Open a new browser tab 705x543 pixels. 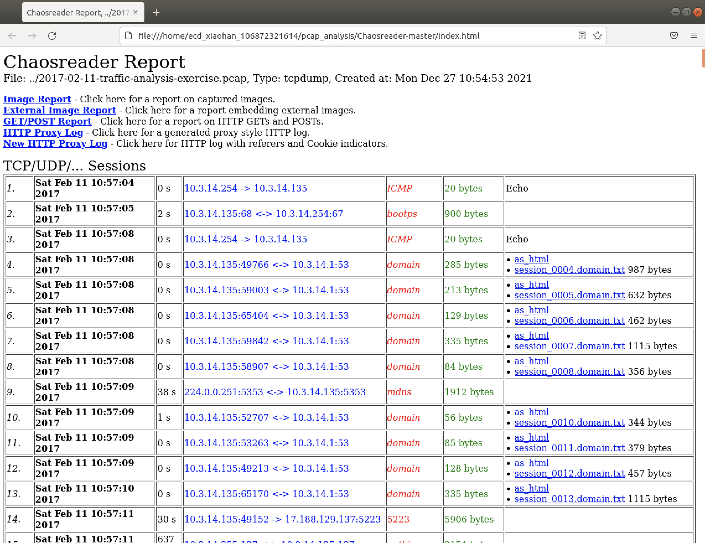tap(156, 12)
